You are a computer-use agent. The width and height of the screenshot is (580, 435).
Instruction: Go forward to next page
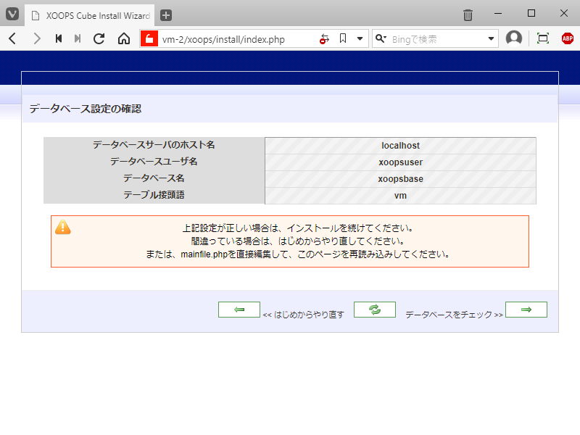point(37,38)
